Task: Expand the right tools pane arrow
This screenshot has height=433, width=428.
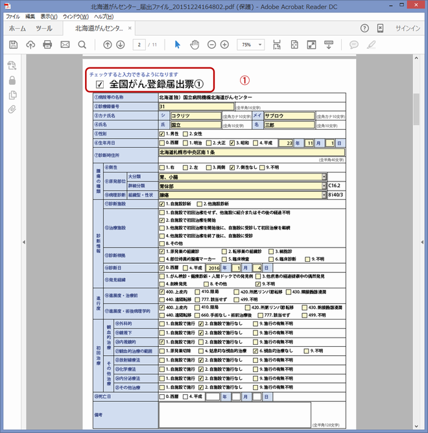Action: coord(422,242)
